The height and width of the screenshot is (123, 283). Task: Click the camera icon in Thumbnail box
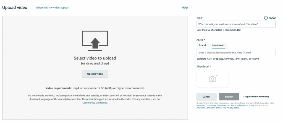tap(213, 78)
